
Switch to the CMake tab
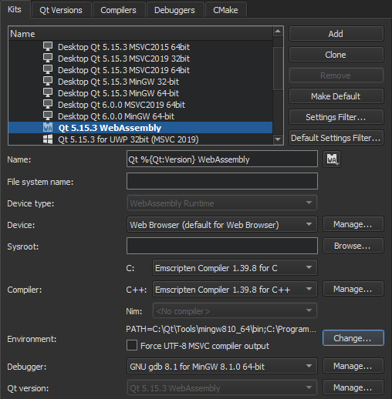pyautogui.click(x=225, y=10)
